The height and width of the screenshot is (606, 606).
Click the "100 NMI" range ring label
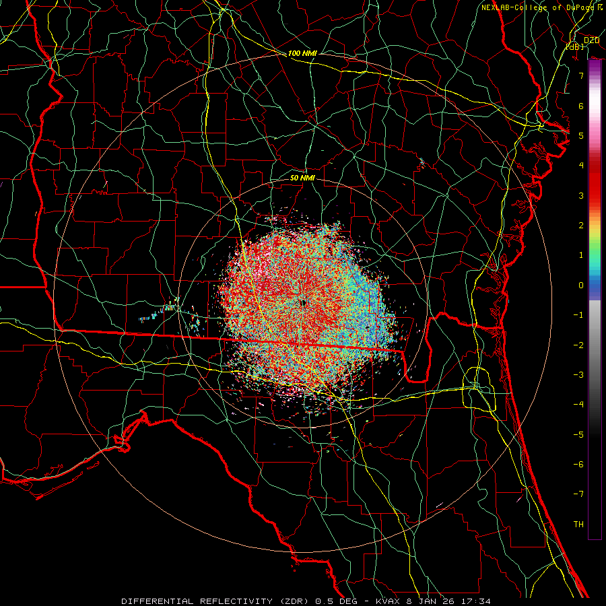click(x=302, y=53)
